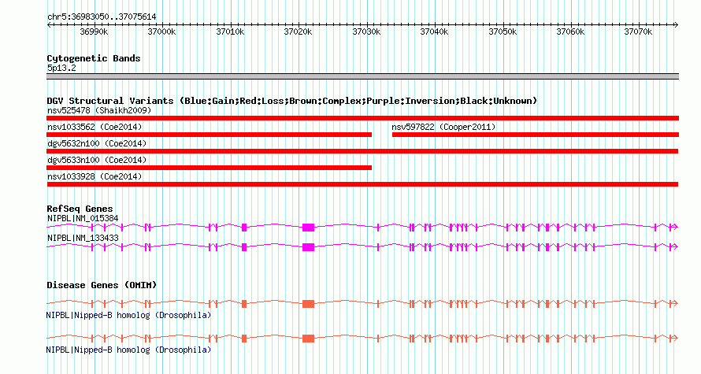Click the 37020k ruler mark
701x374 pixels.
tap(299, 31)
